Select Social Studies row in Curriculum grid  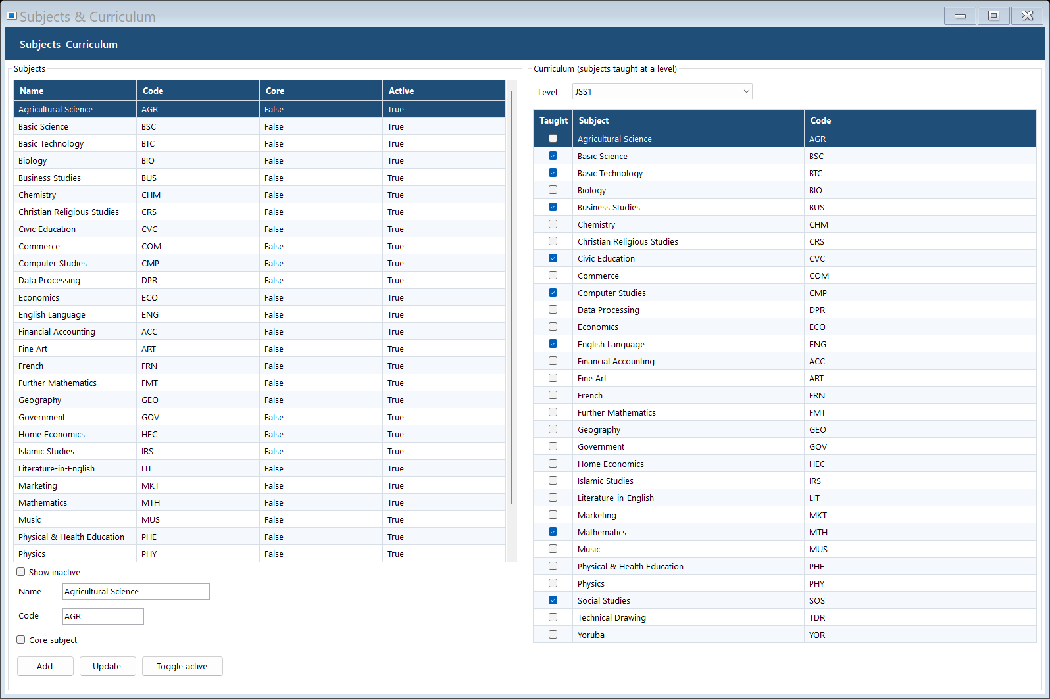pyautogui.click(x=785, y=600)
